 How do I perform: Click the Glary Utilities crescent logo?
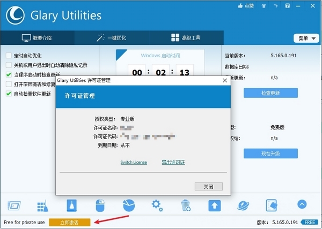tap(15, 16)
